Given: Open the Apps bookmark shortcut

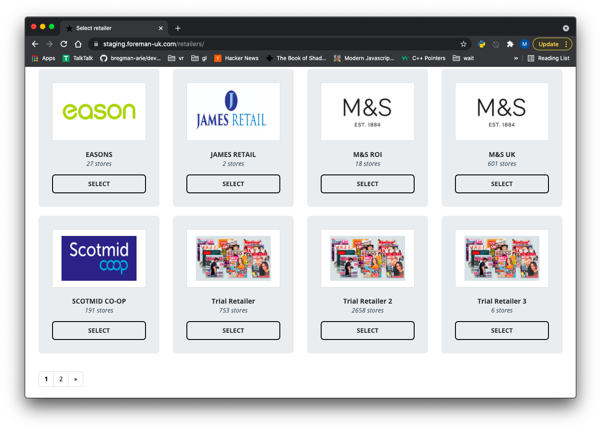Looking at the screenshot, I should [x=44, y=58].
